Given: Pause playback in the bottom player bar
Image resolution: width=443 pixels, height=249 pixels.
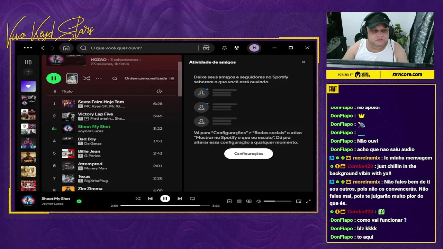Looking at the screenshot, I should [x=165, y=199].
